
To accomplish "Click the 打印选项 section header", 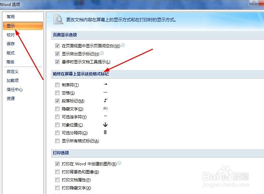I will [61, 153].
